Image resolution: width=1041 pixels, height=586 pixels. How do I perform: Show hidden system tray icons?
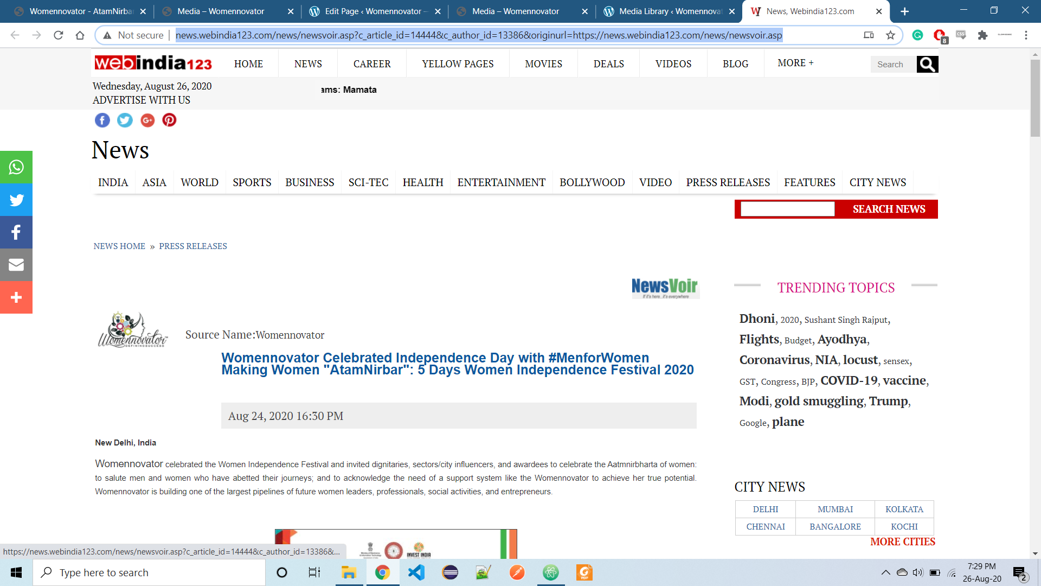[x=885, y=572]
